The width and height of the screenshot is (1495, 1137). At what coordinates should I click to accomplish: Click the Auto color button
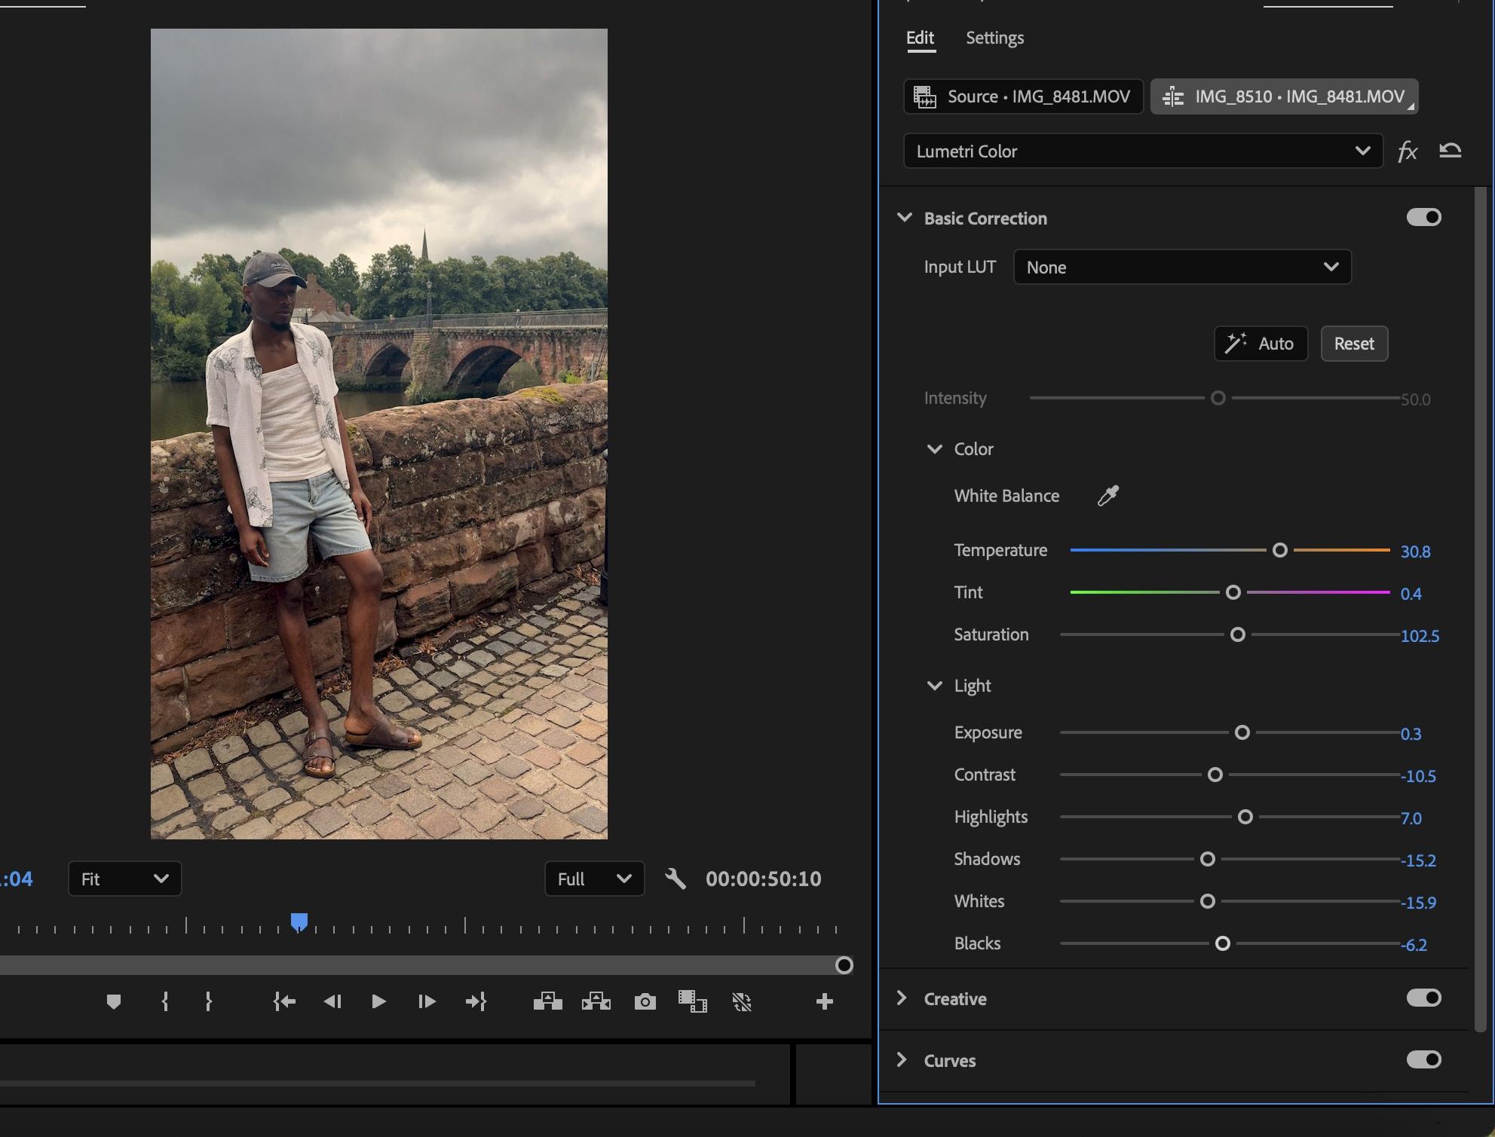click(x=1261, y=344)
